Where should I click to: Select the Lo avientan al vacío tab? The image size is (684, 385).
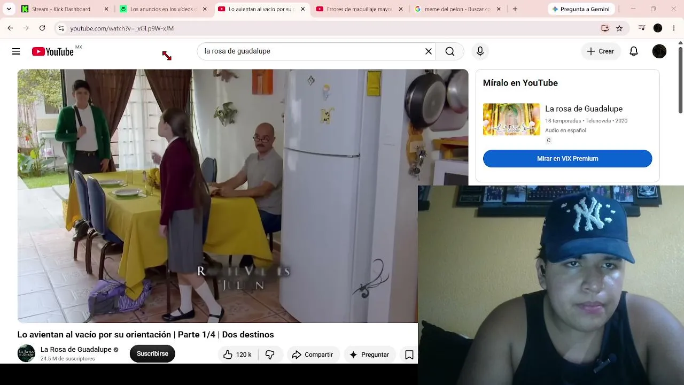pyautogui.click(x=262, y=9)
